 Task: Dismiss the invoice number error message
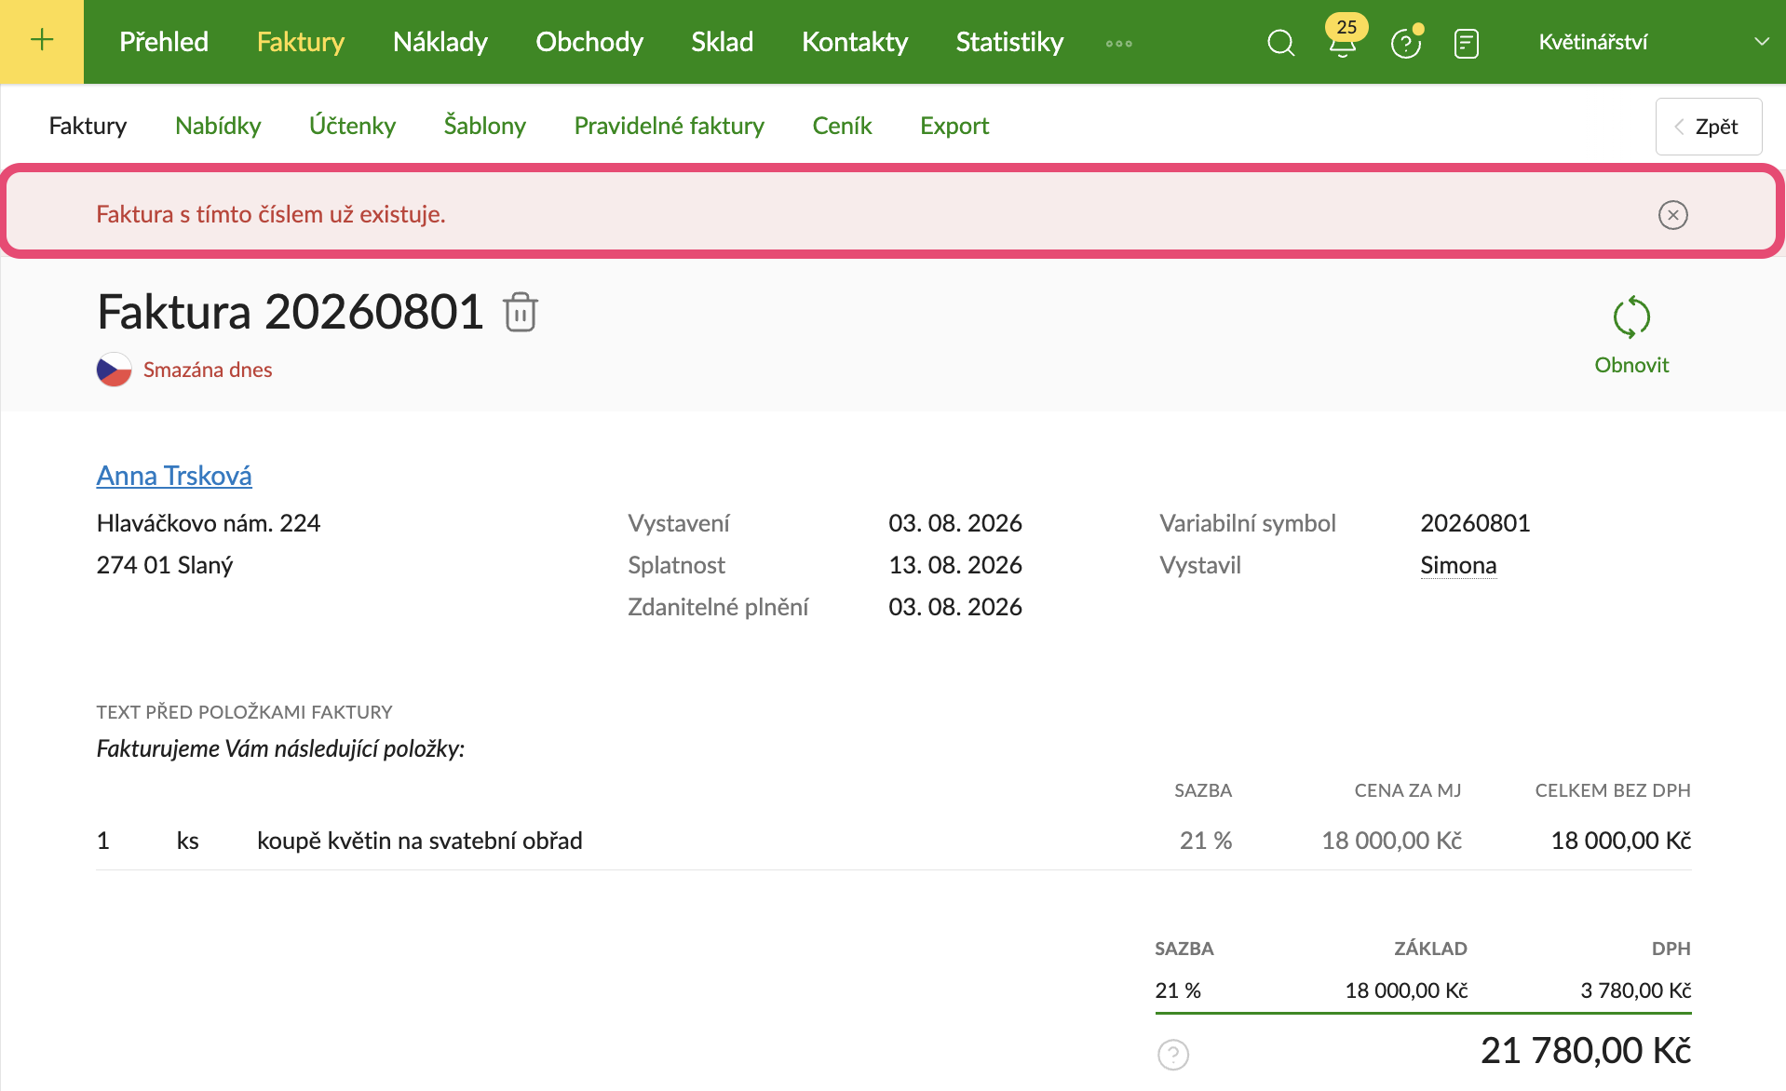pos(1673,215)
